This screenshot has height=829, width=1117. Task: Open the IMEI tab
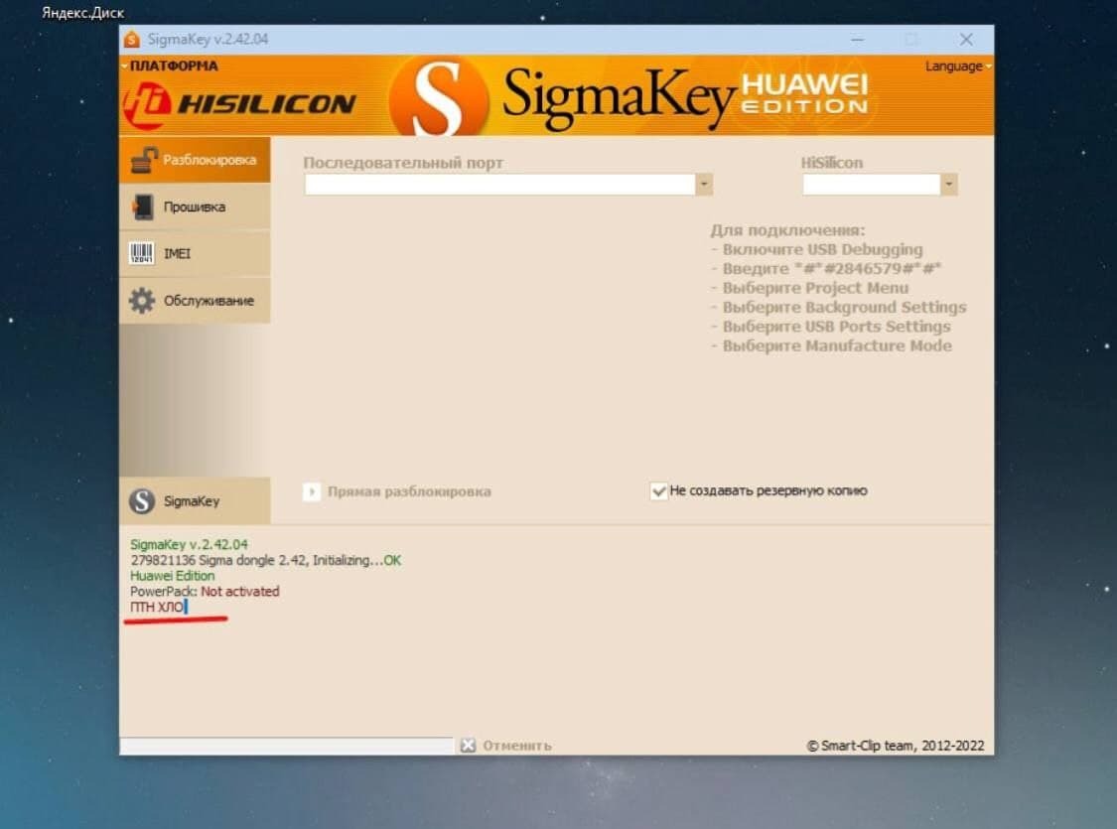[195, 253]
